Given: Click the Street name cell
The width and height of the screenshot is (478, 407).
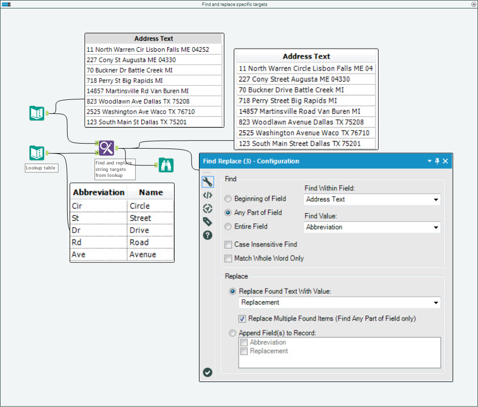Looking at the screenshot, I should pyautogui.click(x=151, y=219).
